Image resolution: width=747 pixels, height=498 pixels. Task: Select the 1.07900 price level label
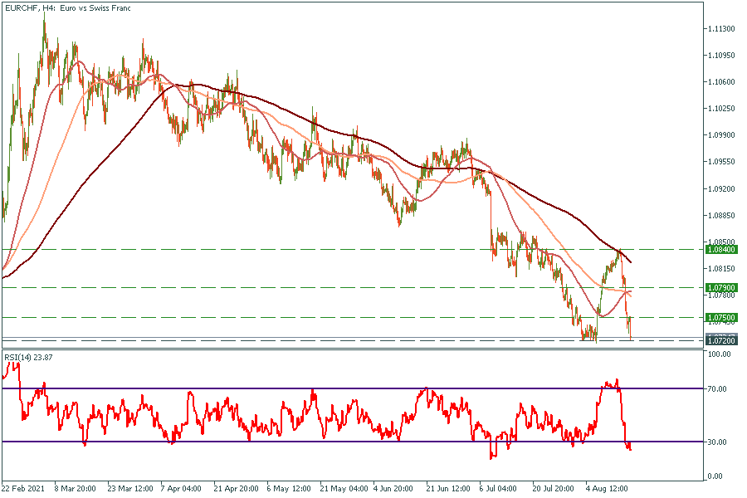(720, 288)
